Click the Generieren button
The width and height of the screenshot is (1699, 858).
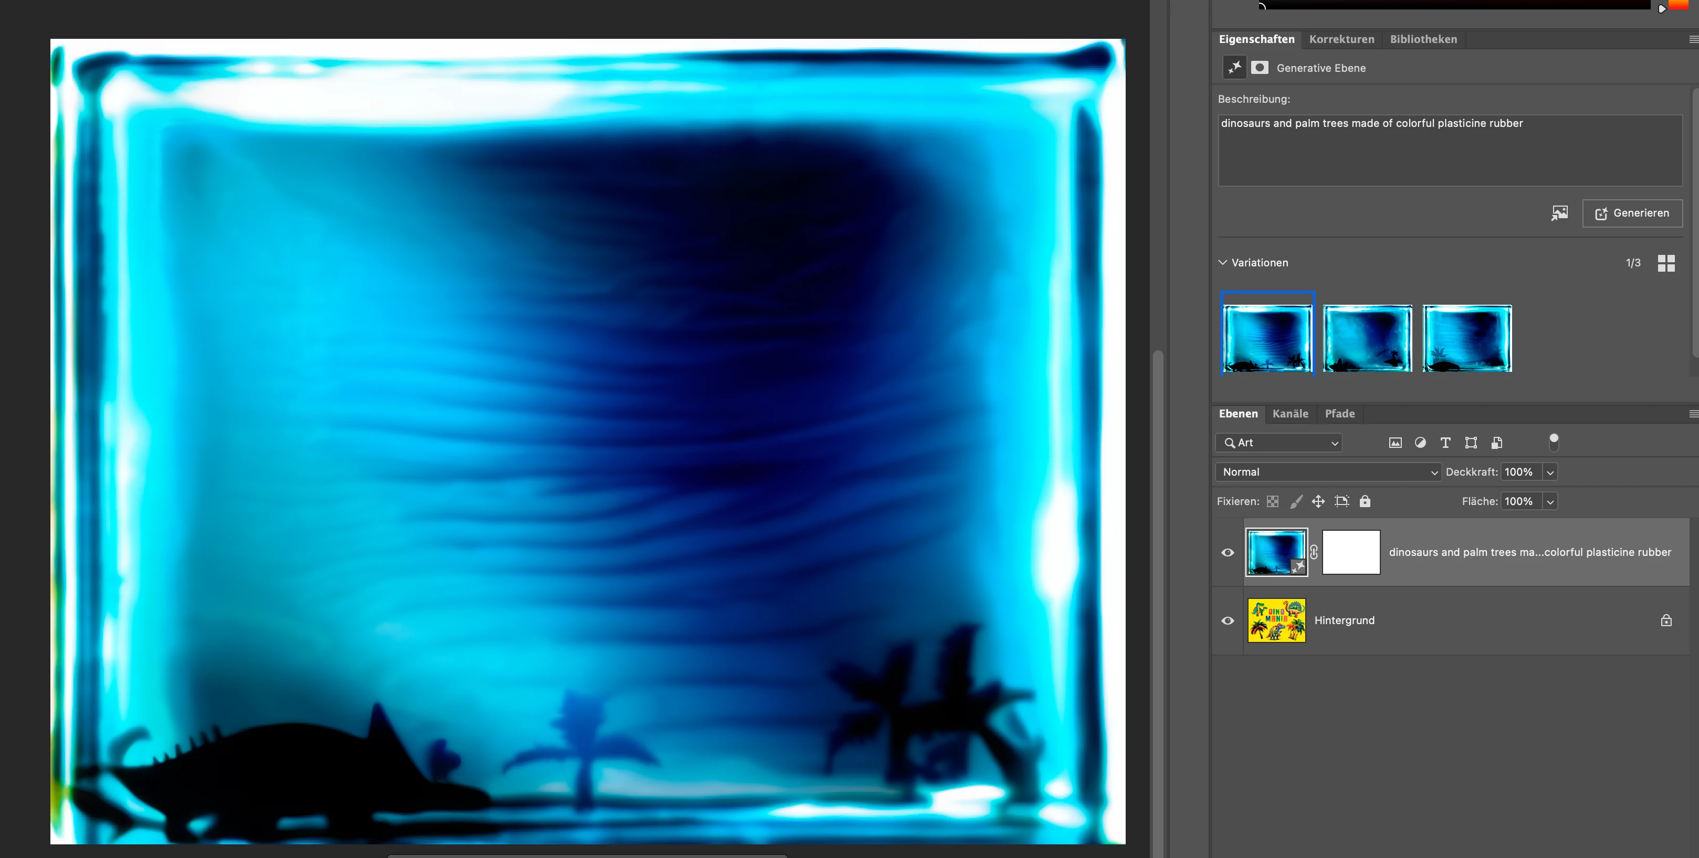1632,213
